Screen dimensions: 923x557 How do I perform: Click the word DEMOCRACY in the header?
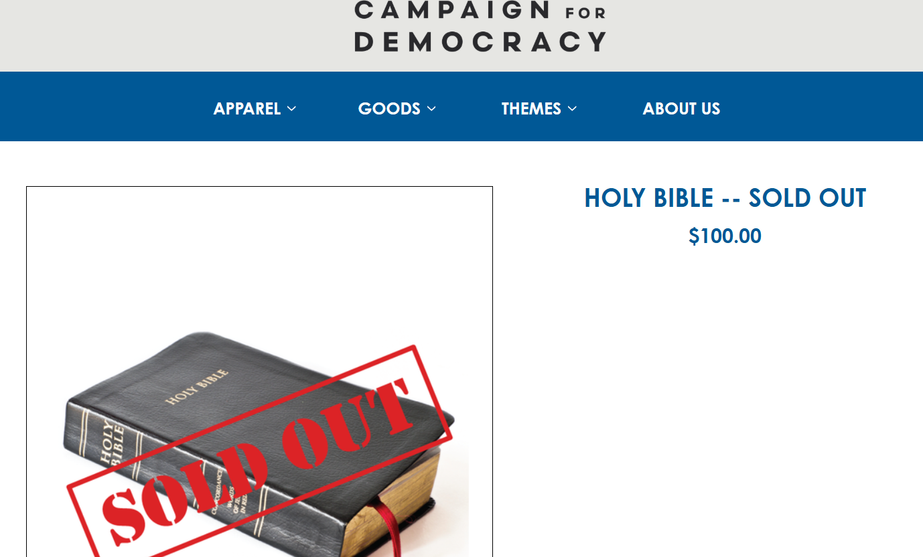[x=480, y=42]
